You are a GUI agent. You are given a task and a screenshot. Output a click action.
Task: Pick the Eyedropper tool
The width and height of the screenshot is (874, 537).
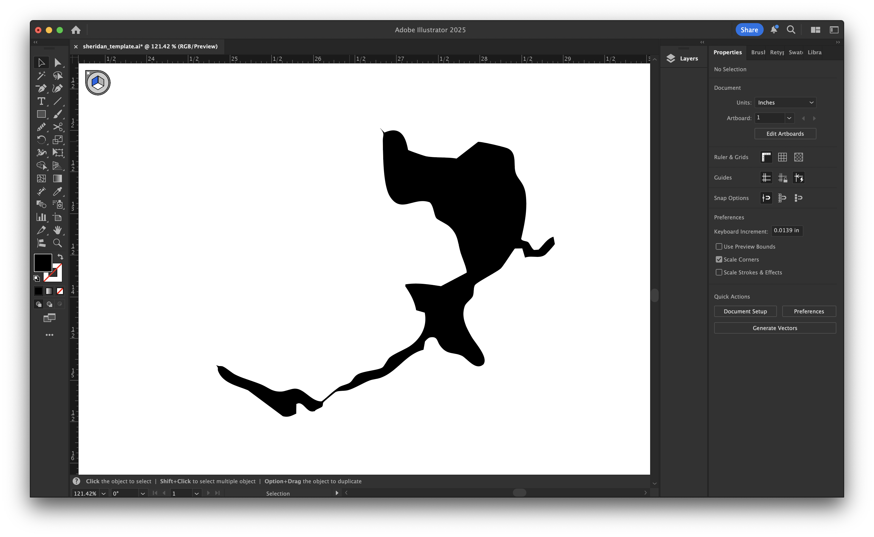click(x=58, y=191)
